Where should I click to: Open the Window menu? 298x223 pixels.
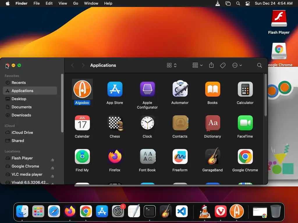click(x=91, y=3)
